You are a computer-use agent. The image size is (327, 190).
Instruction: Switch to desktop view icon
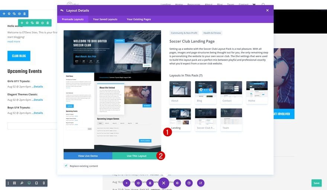[x=29, y=183]
